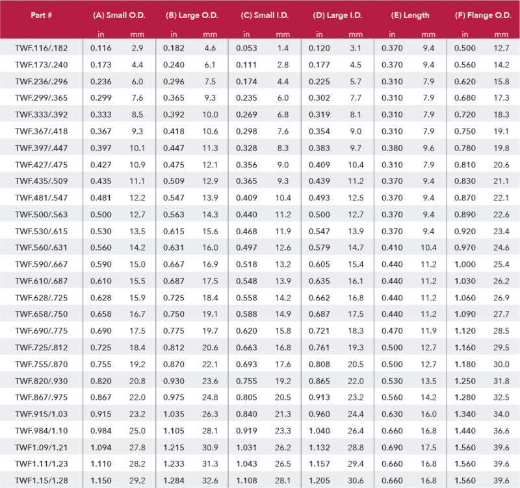Image resolution: width=520 pixels, height=488 pixels.
Task: Click the 1.000 flange value in TWF.590/.667 row
Action: pos(465,264)
